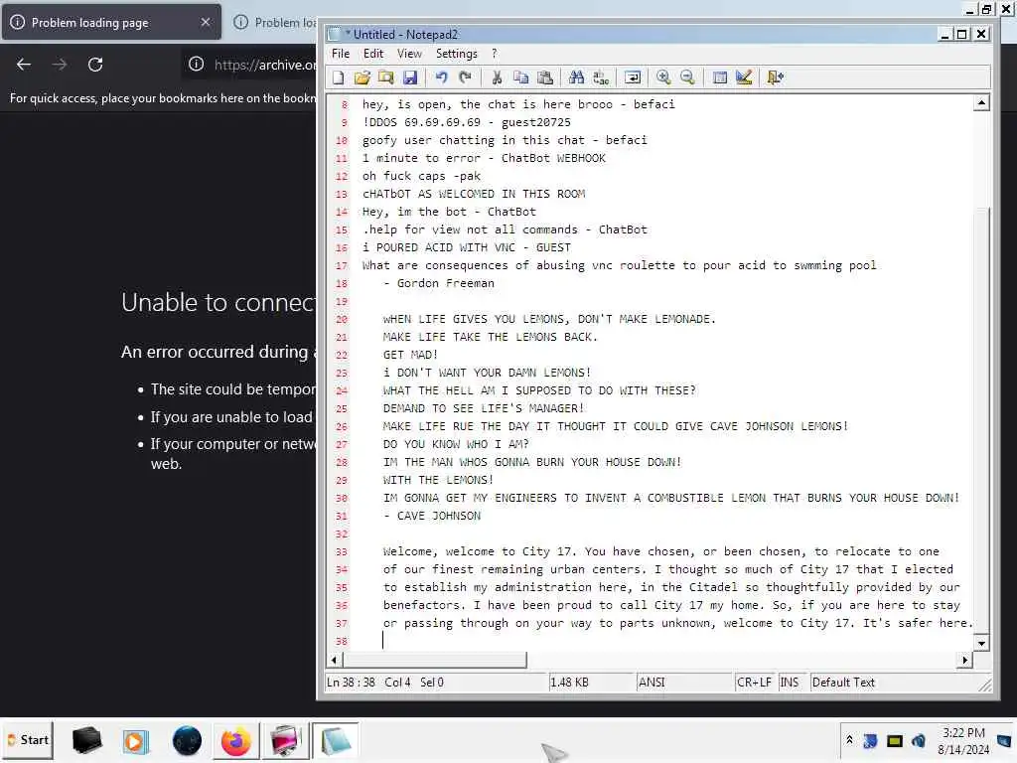The width and height of the screenshot is (1017, 763).
Task: Click the Cut scissors icon
Action: coord(497,77)
